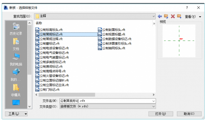Expand the 查看 dropdown arrow
Viewport: 208px width, 124px height.
coord(200,17)
